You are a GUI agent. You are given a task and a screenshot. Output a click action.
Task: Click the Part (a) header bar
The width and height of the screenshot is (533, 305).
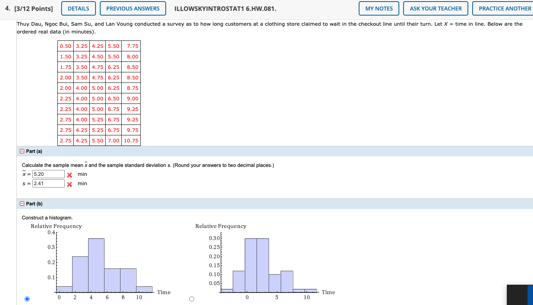(276, 151)
